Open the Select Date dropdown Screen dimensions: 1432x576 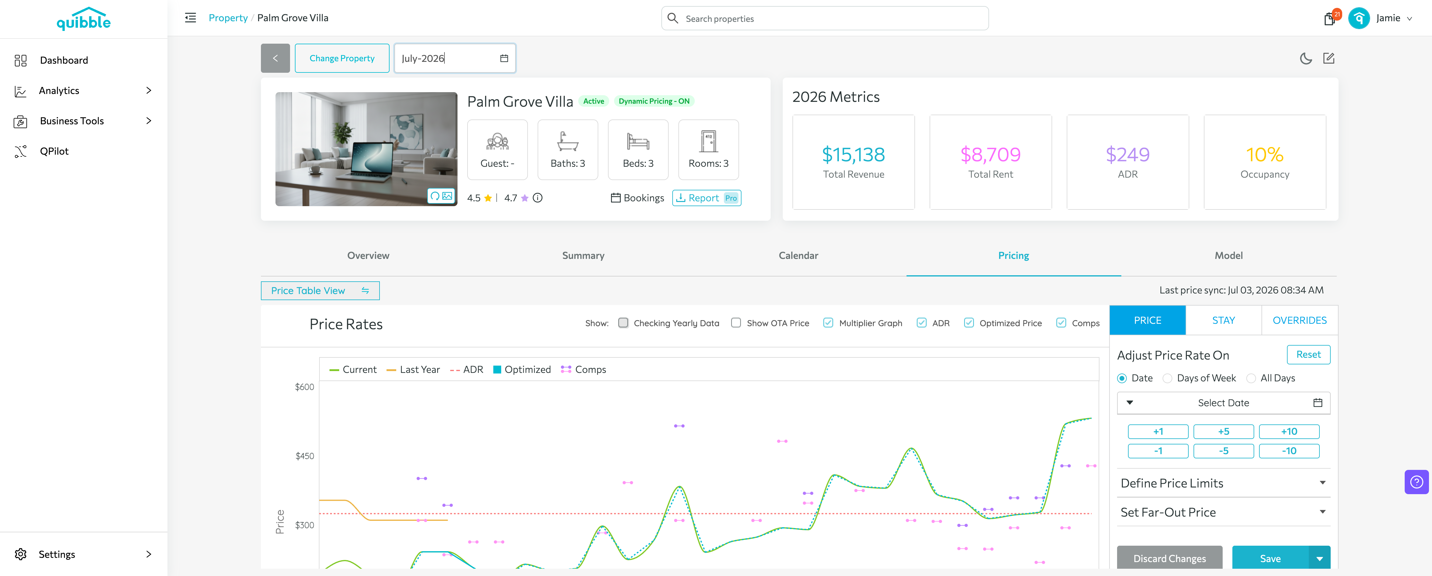point(1223,403)
